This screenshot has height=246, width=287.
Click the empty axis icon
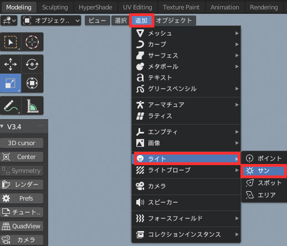[x=140, y=132]
